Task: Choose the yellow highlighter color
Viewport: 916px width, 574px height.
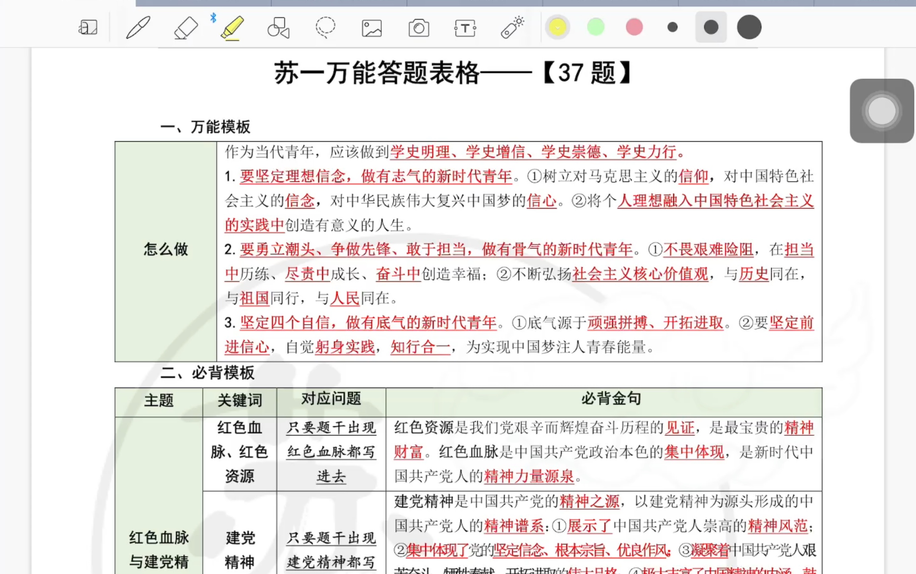Action: point(557,27)
